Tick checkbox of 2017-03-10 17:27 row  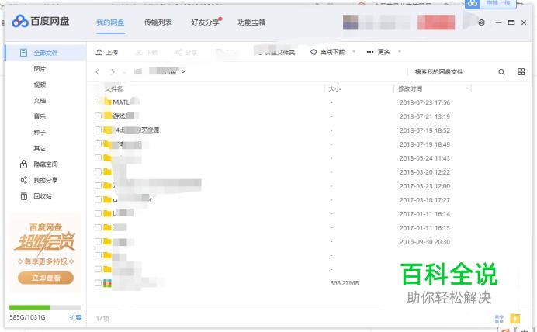click(x=98, y=199)
